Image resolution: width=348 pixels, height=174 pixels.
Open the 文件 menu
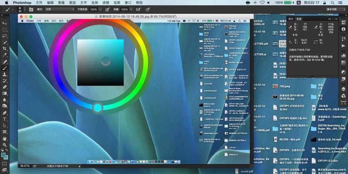coord(39,3)
